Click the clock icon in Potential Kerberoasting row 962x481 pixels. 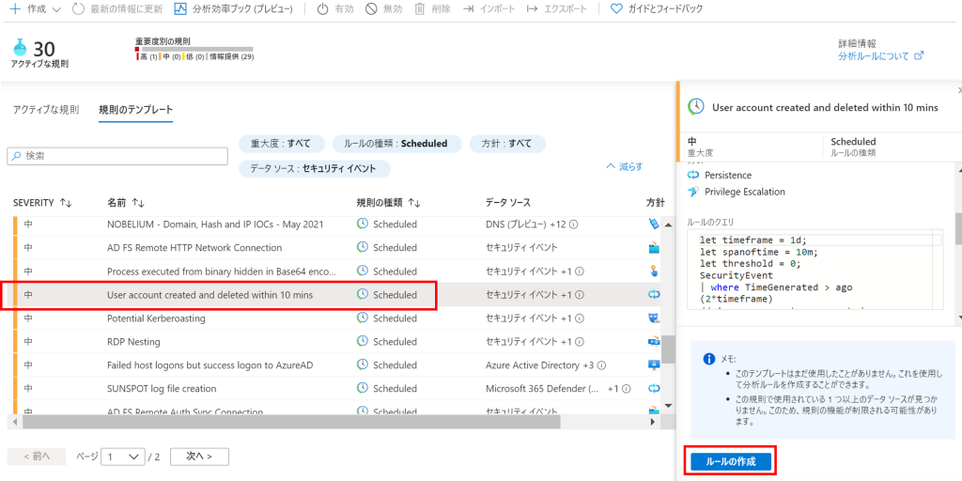click(x=363, y=318)
